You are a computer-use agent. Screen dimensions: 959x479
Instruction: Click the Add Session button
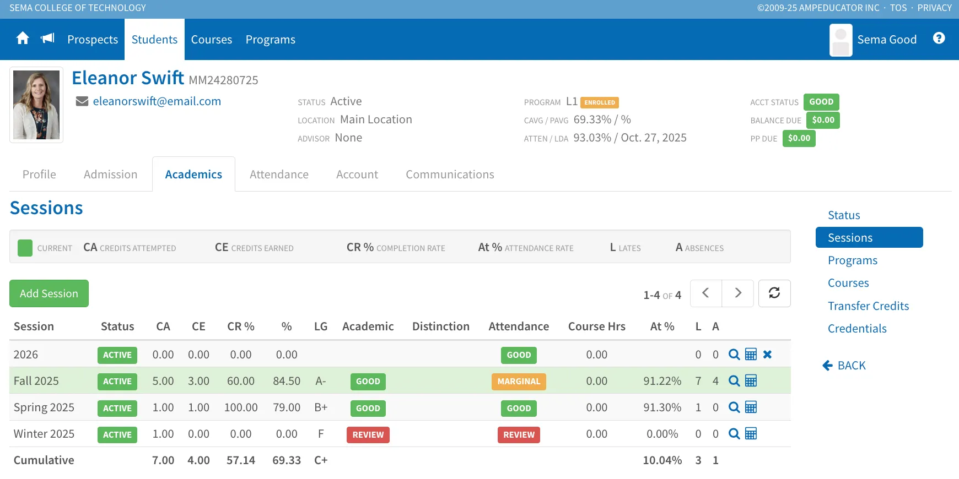pyautogui.click(x=49, y=293)
